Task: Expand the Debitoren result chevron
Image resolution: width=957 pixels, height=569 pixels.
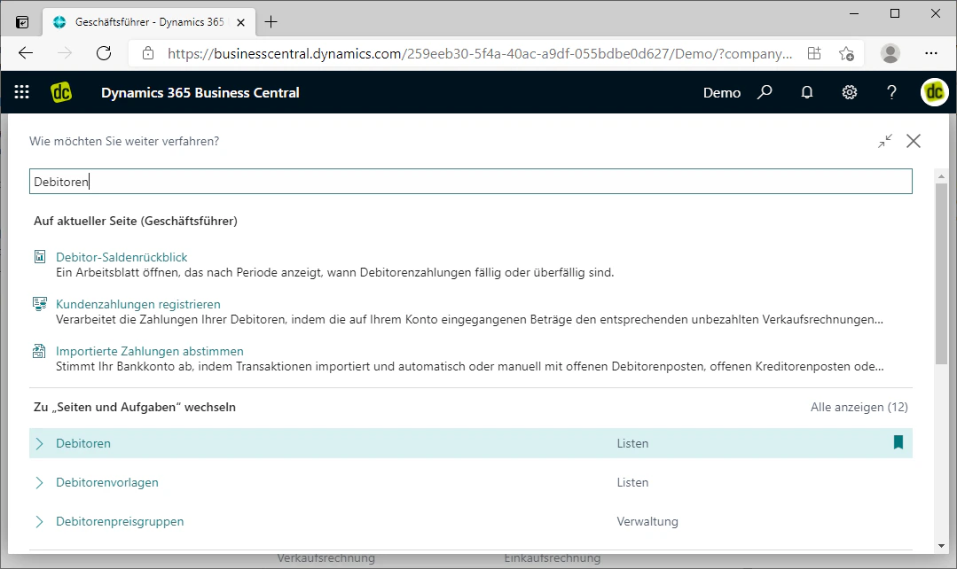Action: (x=40, y=443)
